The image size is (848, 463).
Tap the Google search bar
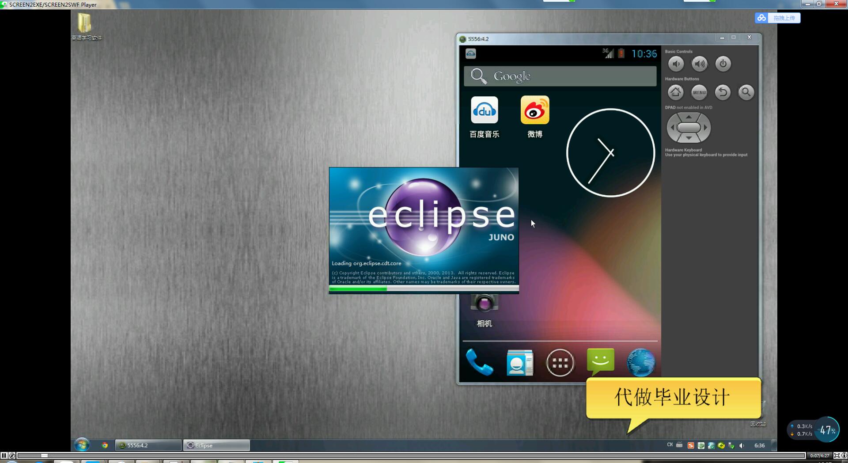coord(560,76)
